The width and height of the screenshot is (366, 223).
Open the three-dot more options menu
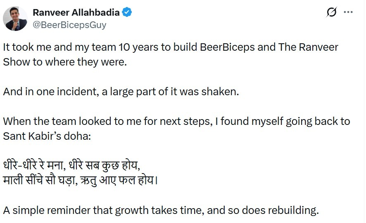click(x=349, y=12)
